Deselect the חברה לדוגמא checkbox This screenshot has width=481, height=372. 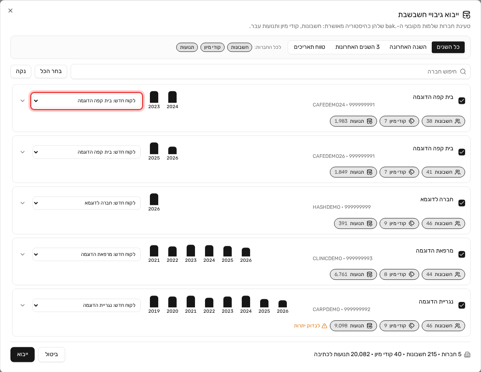coord(462,203)
